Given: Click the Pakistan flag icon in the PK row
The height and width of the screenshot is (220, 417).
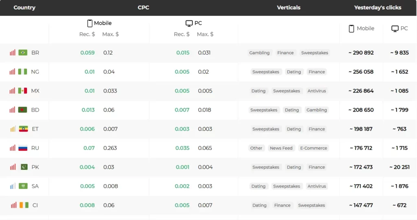Looking at the screenshot, I should [x=24, y=167].
